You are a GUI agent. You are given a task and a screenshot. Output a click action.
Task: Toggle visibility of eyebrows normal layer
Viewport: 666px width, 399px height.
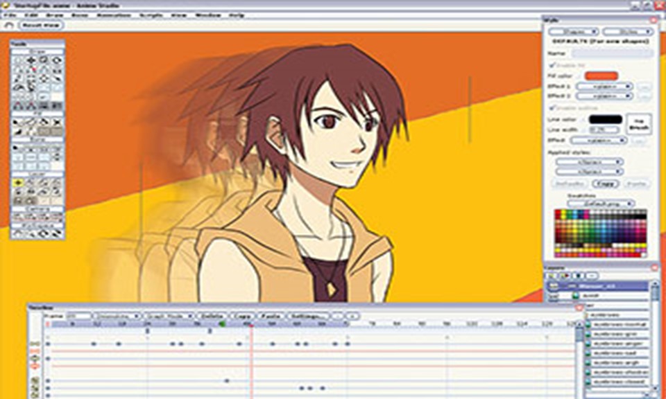pyautogui.click(x=588, y=325)
